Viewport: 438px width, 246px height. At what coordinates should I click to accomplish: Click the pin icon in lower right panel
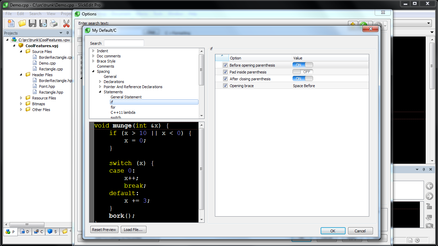tap(424, 169)
